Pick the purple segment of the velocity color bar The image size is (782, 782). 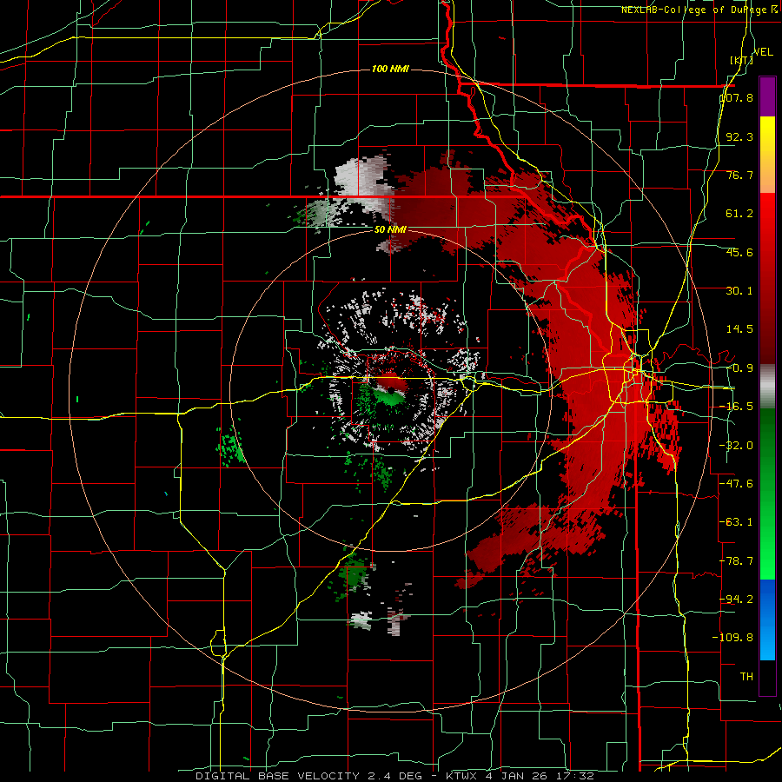point(767,96)
